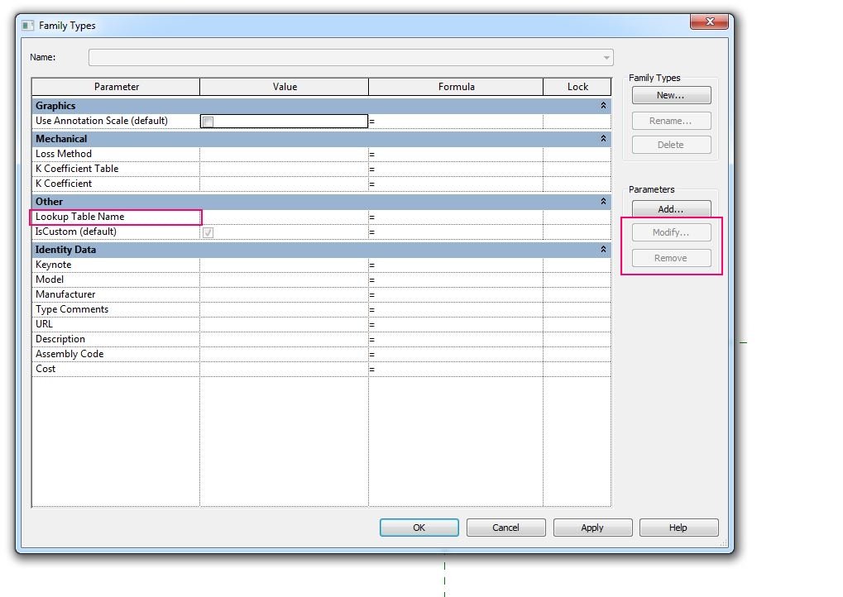Confirm changes with the OK button
Image resolution: width=843 pixels, height=597 pixels.
[x=419, y=527]
